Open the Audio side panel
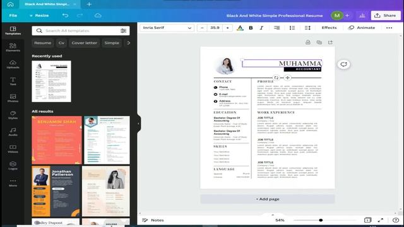The image size is (404, 227). point(13,132)
